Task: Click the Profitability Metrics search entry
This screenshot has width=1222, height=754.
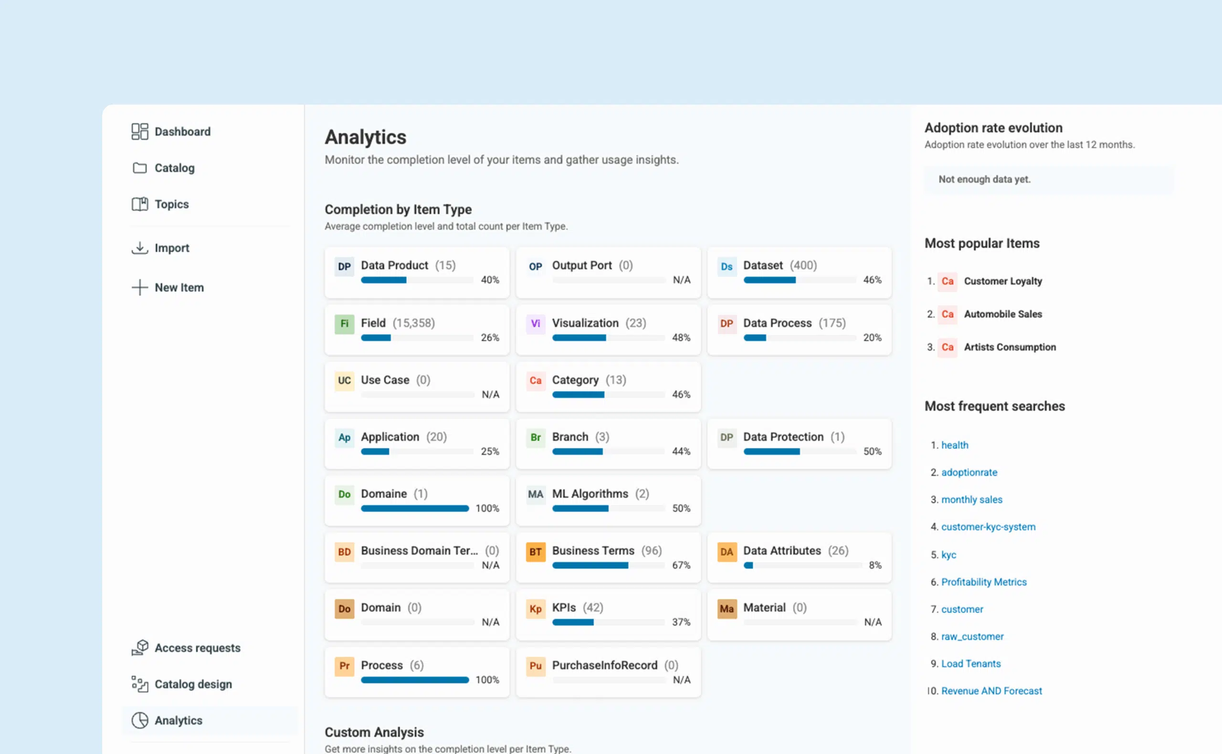Action: 984,582
